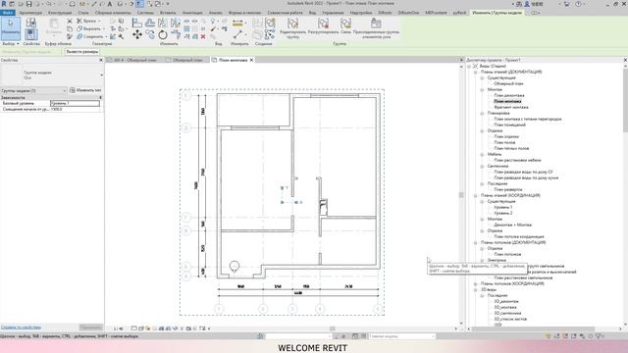Open План демонтажа in project browser
This screenshot has width=628, height=353.
tap(509, 96)
